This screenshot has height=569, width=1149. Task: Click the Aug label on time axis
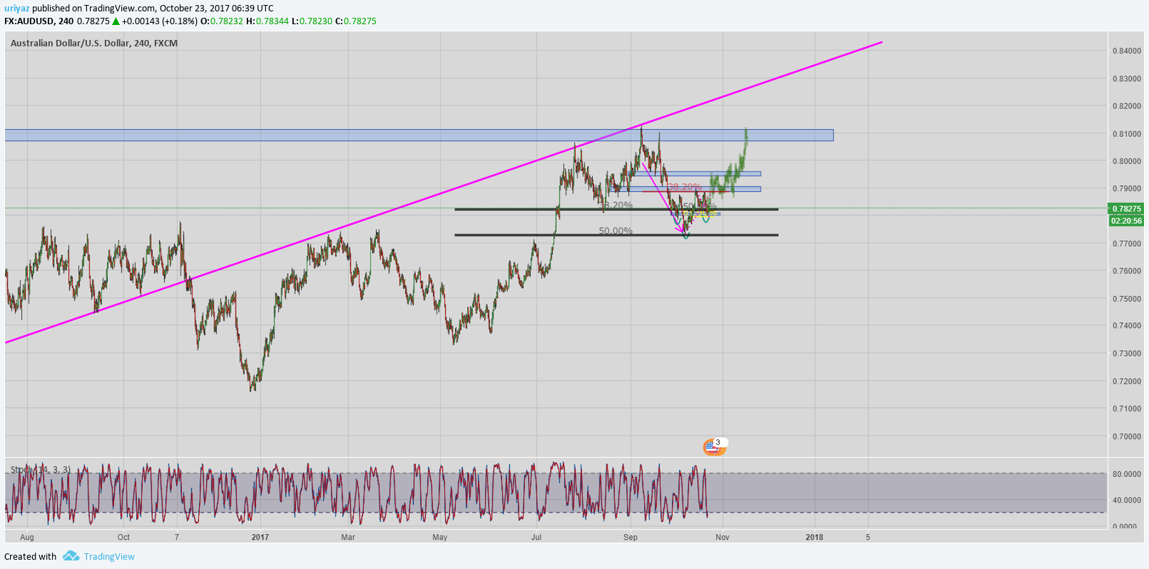tap(27, 538)
